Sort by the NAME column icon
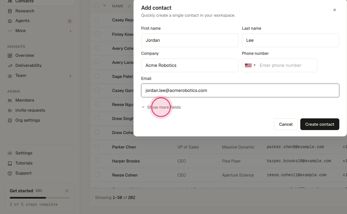Screen dimensions: 347x214 click(x=129, y=6)
